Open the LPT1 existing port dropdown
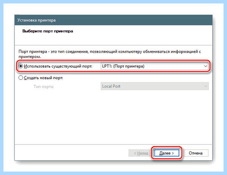The width and height of the screenshot is (227, 175). click(155, 66)
